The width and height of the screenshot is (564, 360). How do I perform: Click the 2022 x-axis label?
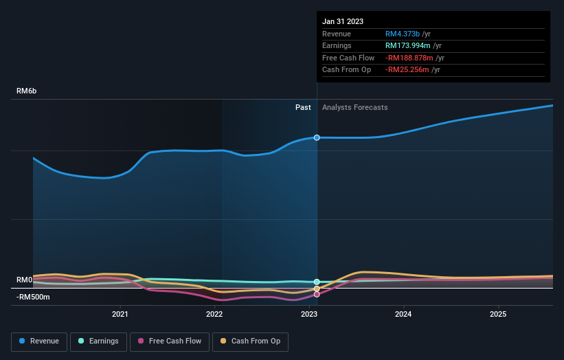(214, 314)
